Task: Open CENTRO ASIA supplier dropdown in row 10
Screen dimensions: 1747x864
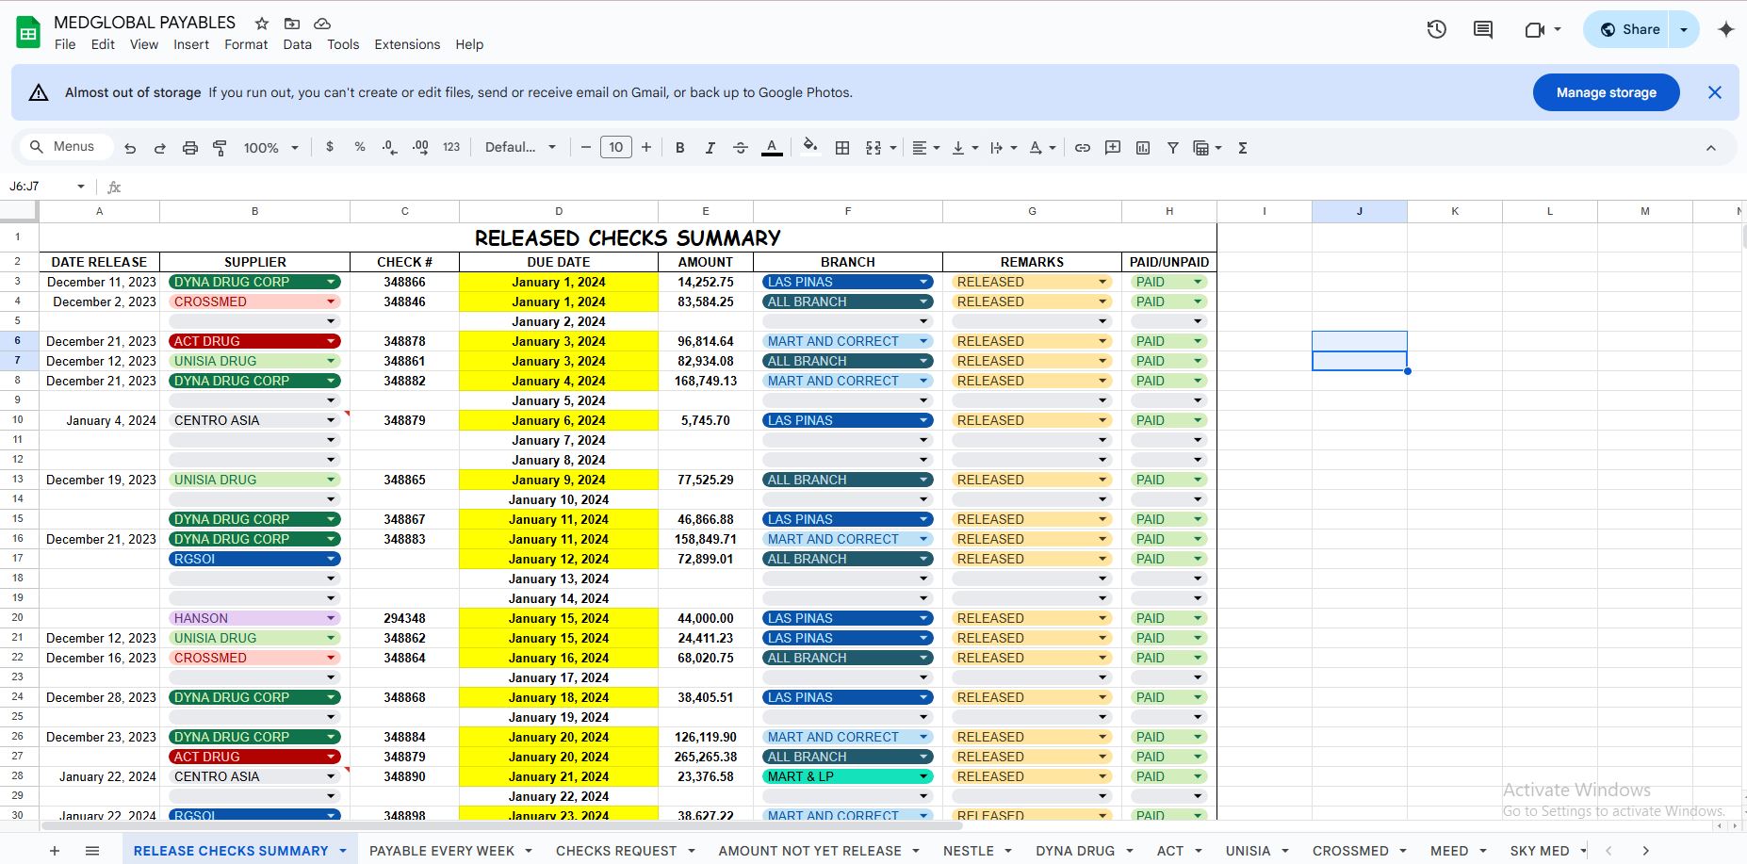Action: tap(331, 420)
